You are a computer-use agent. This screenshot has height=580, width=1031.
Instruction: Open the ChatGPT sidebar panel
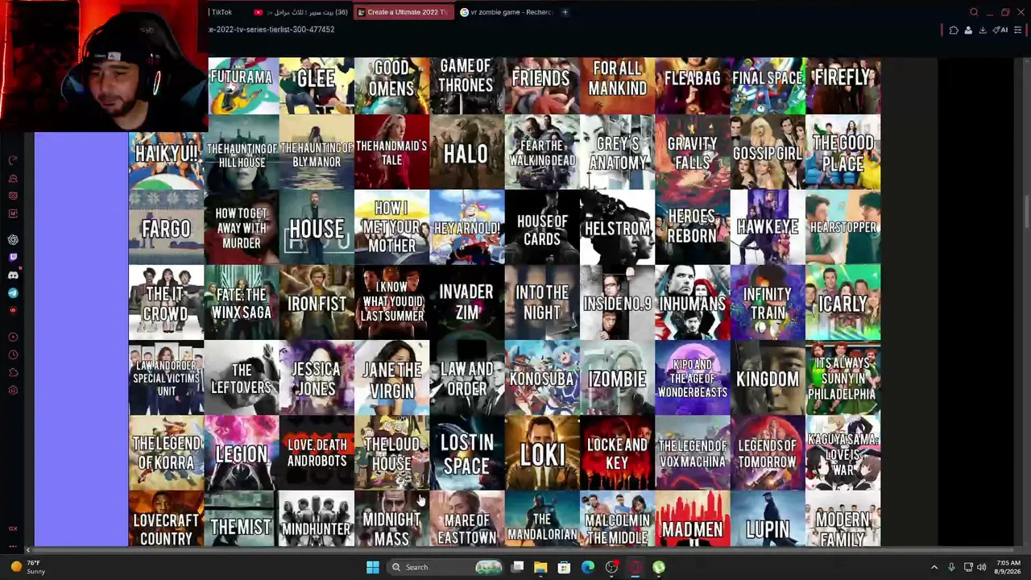13,240
